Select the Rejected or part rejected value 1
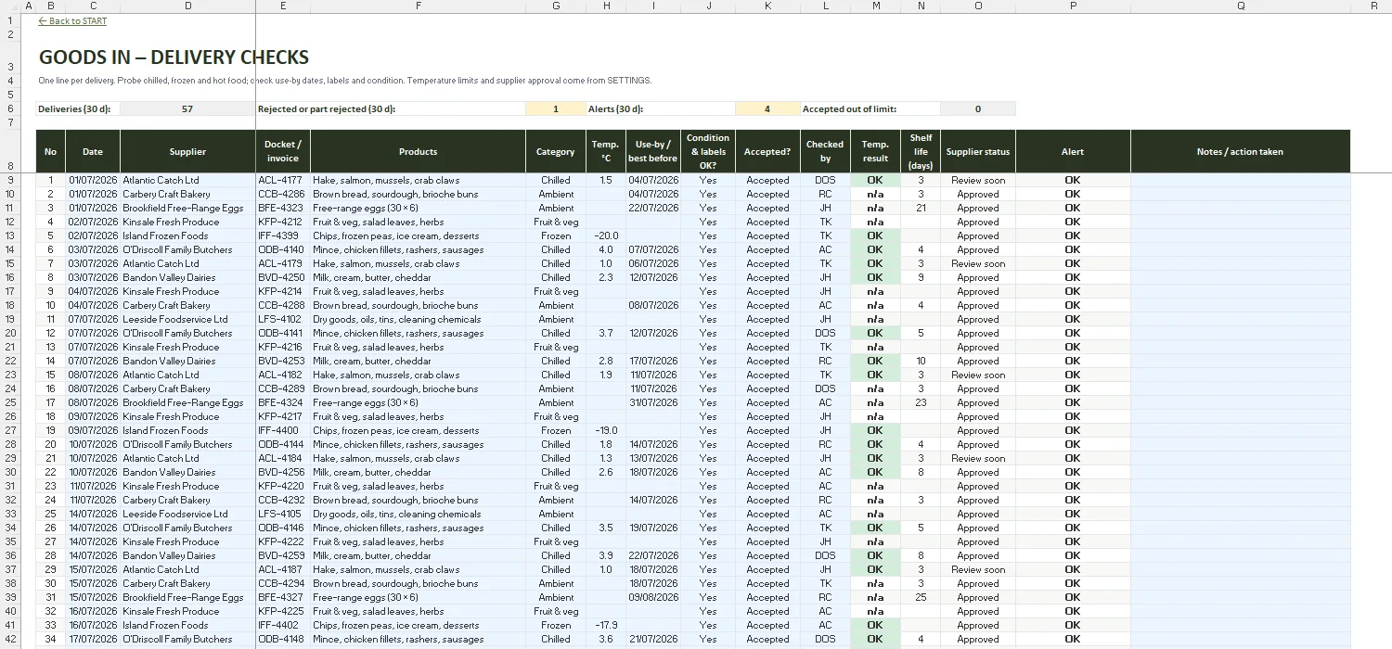The width and height of the screenshot is (1392, 649). (x=556, y=108)
